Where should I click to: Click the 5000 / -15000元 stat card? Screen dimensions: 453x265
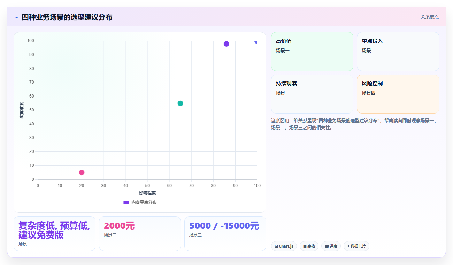coord(225,234)
